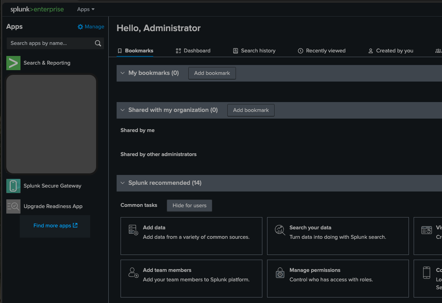Open the Recently viewed tab

[321, 51]
